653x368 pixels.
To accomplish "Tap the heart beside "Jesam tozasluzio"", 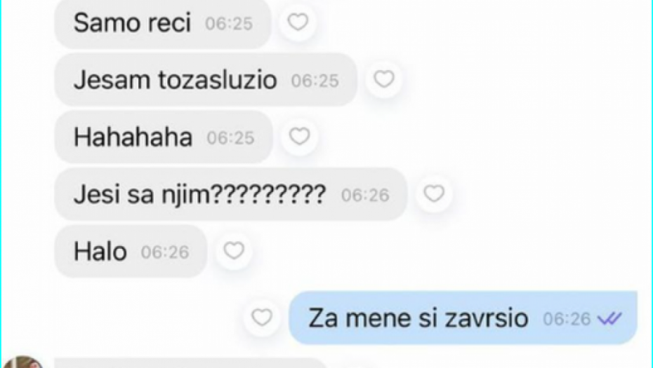I will [383, 79].
